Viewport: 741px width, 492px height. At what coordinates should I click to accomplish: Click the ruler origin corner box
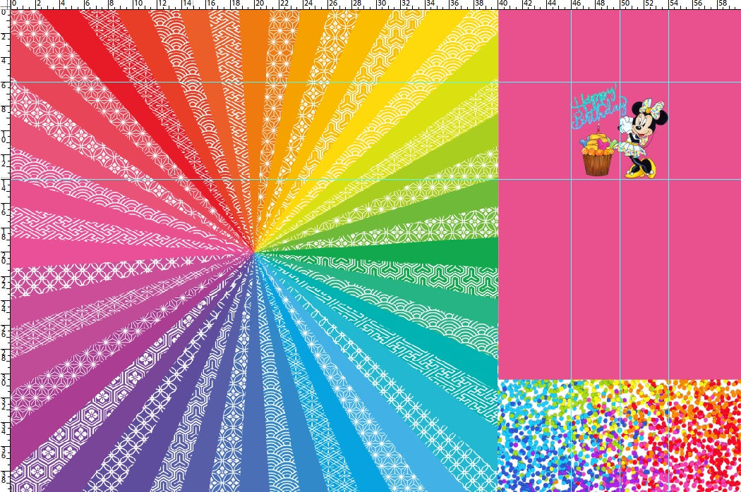pos(5,5)
